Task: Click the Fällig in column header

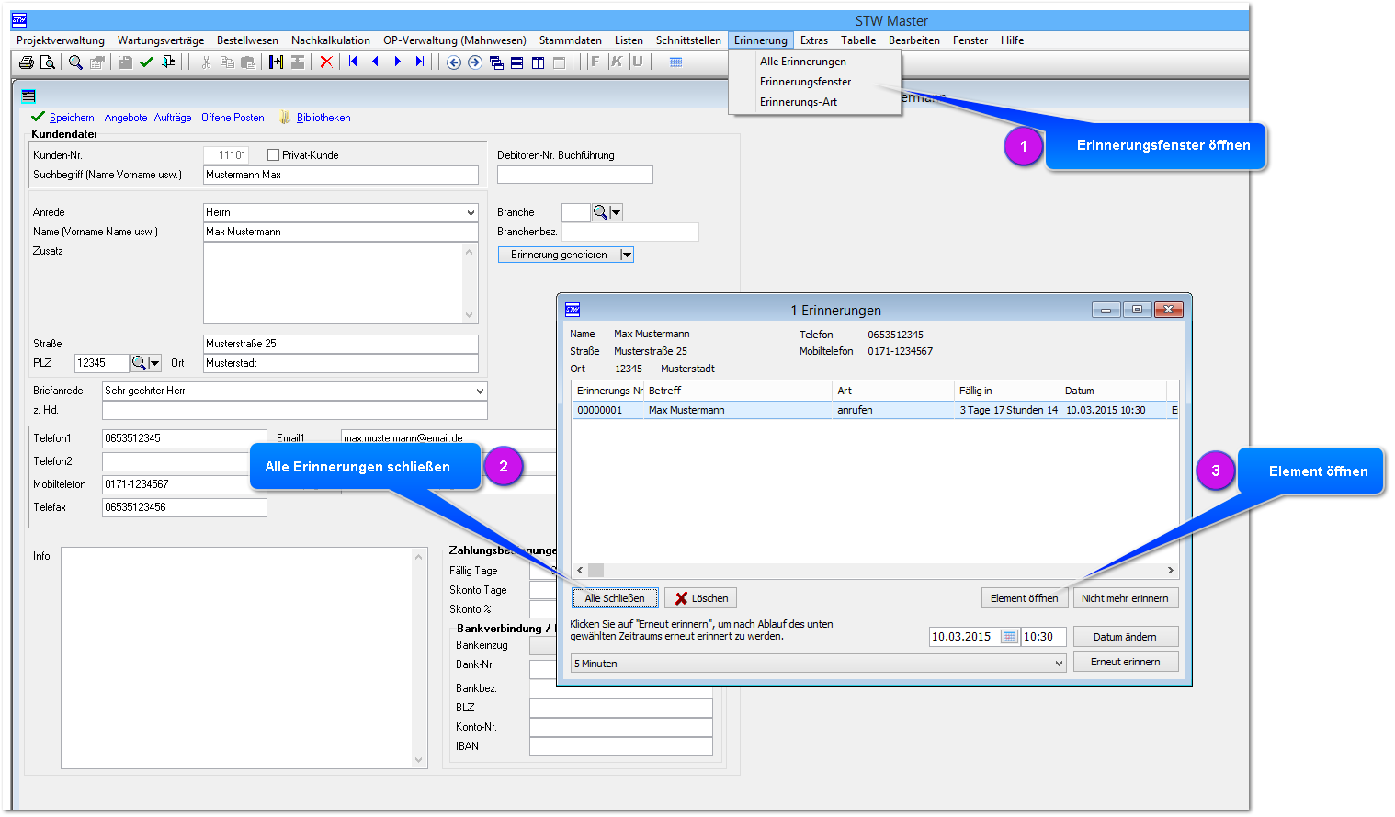Action: point(1005,391)
